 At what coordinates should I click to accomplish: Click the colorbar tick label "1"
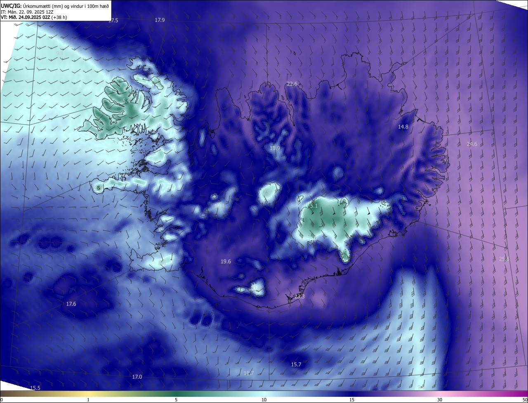coord(88,400)
